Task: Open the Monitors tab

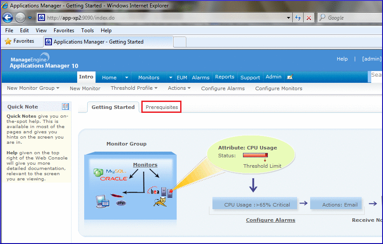Action: pyautogui.click(x=149, y=78)
